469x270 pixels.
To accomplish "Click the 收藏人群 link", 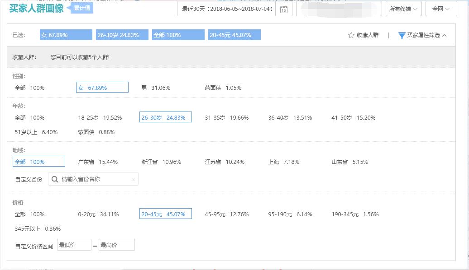I will point(367,35).
